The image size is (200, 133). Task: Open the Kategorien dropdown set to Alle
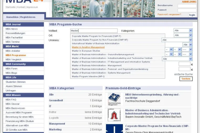tap(183, 30)
